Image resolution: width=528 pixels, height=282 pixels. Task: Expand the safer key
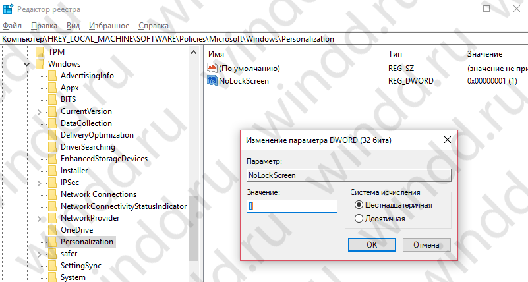[x=40, y=254]
